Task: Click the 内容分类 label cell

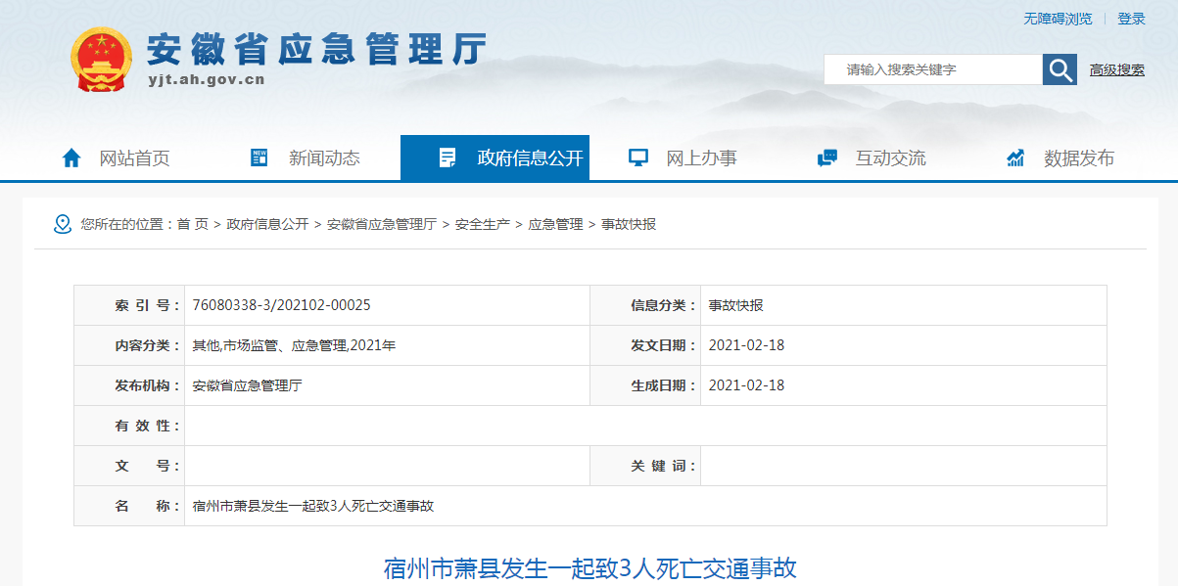Action: pyautogui.click(x=129, y=345)
